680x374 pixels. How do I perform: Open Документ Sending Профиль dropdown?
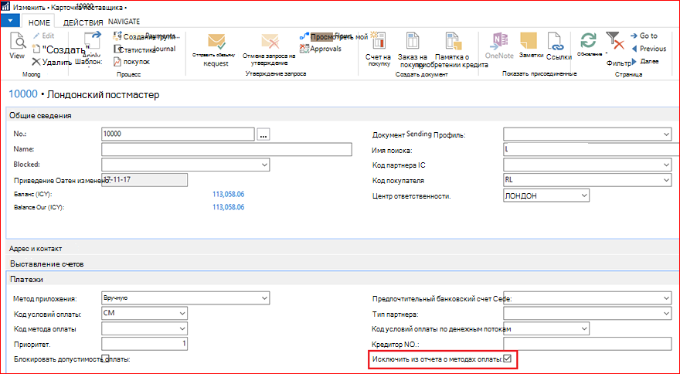(667, 134)
